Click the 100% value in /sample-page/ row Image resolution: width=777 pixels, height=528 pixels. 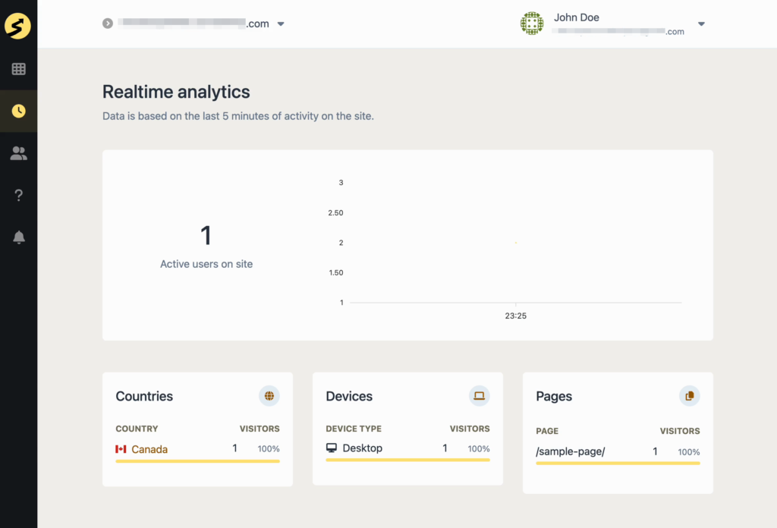pyautogui.click(x=689, y=452)
